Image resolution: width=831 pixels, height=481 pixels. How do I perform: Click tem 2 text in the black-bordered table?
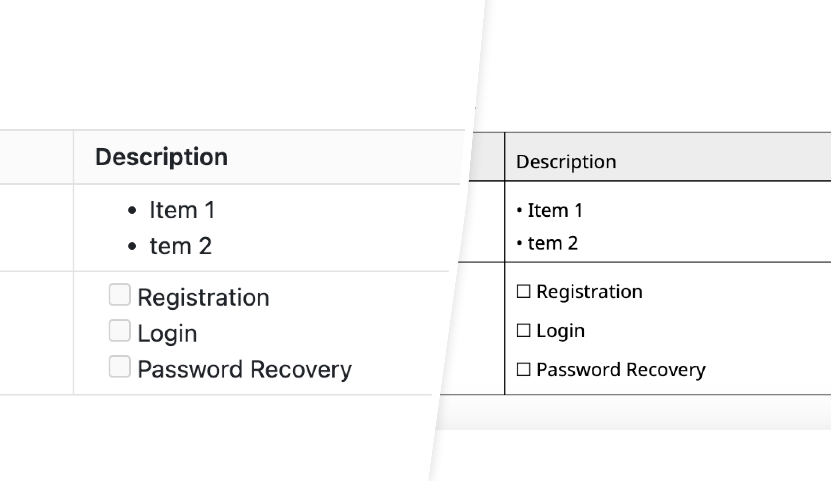[x=553, y=243]
